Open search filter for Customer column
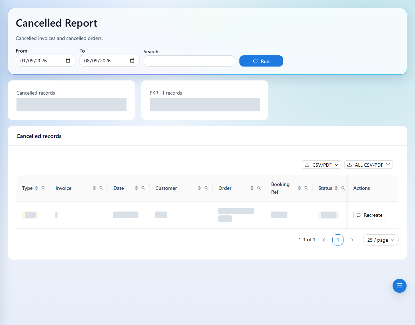Screen dimensions: 415x325 point(206,188)
